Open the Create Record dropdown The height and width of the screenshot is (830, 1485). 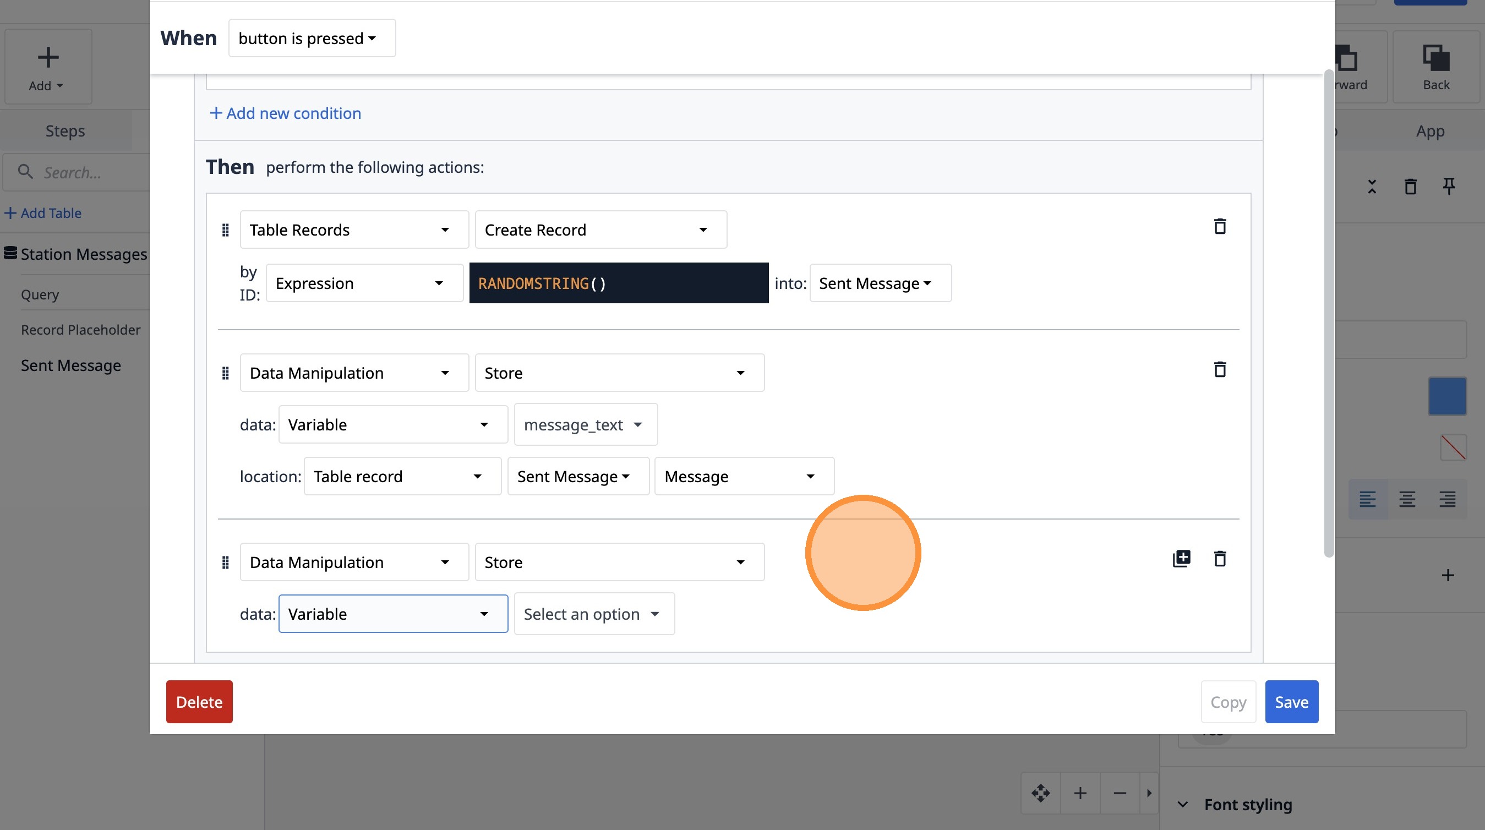tap(600, 230)
